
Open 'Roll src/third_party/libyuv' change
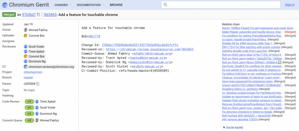250,62
